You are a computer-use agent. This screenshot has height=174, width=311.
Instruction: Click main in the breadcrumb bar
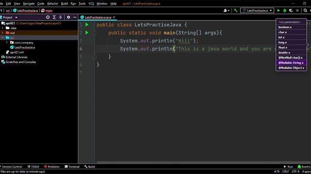47,11
